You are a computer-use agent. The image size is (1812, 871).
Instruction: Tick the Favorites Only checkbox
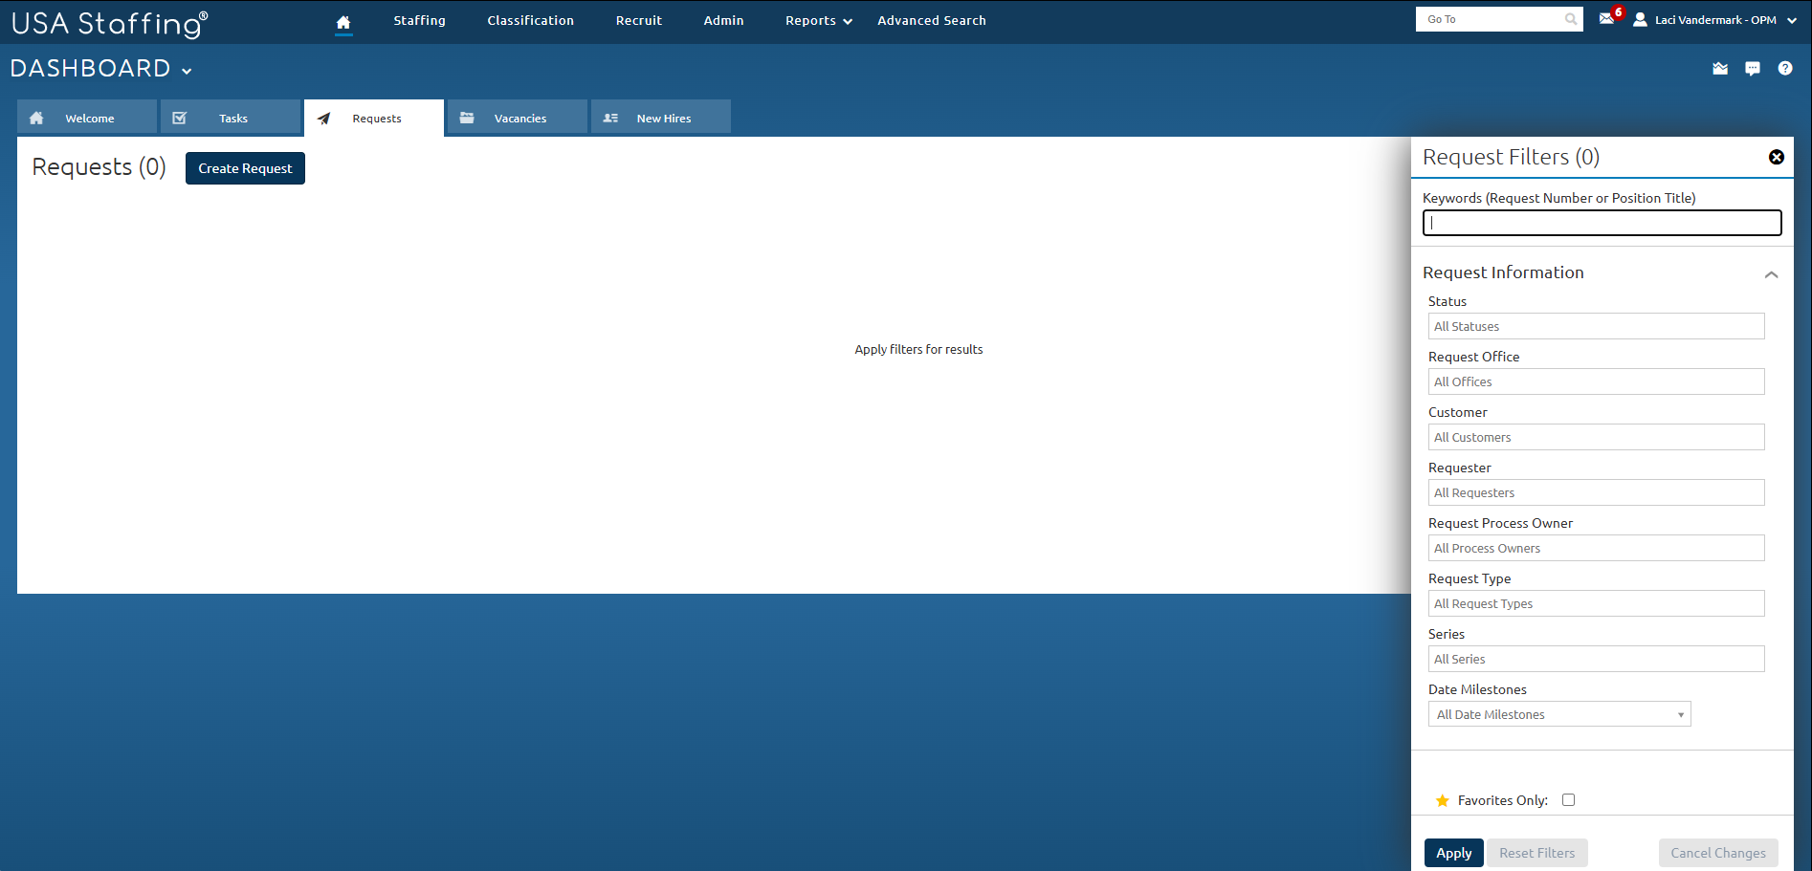coord(1568,800)
